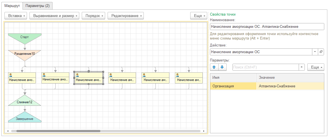Select the Разделение10 split node
Viewport: 329px width, 138px height.
coord(24,54)
